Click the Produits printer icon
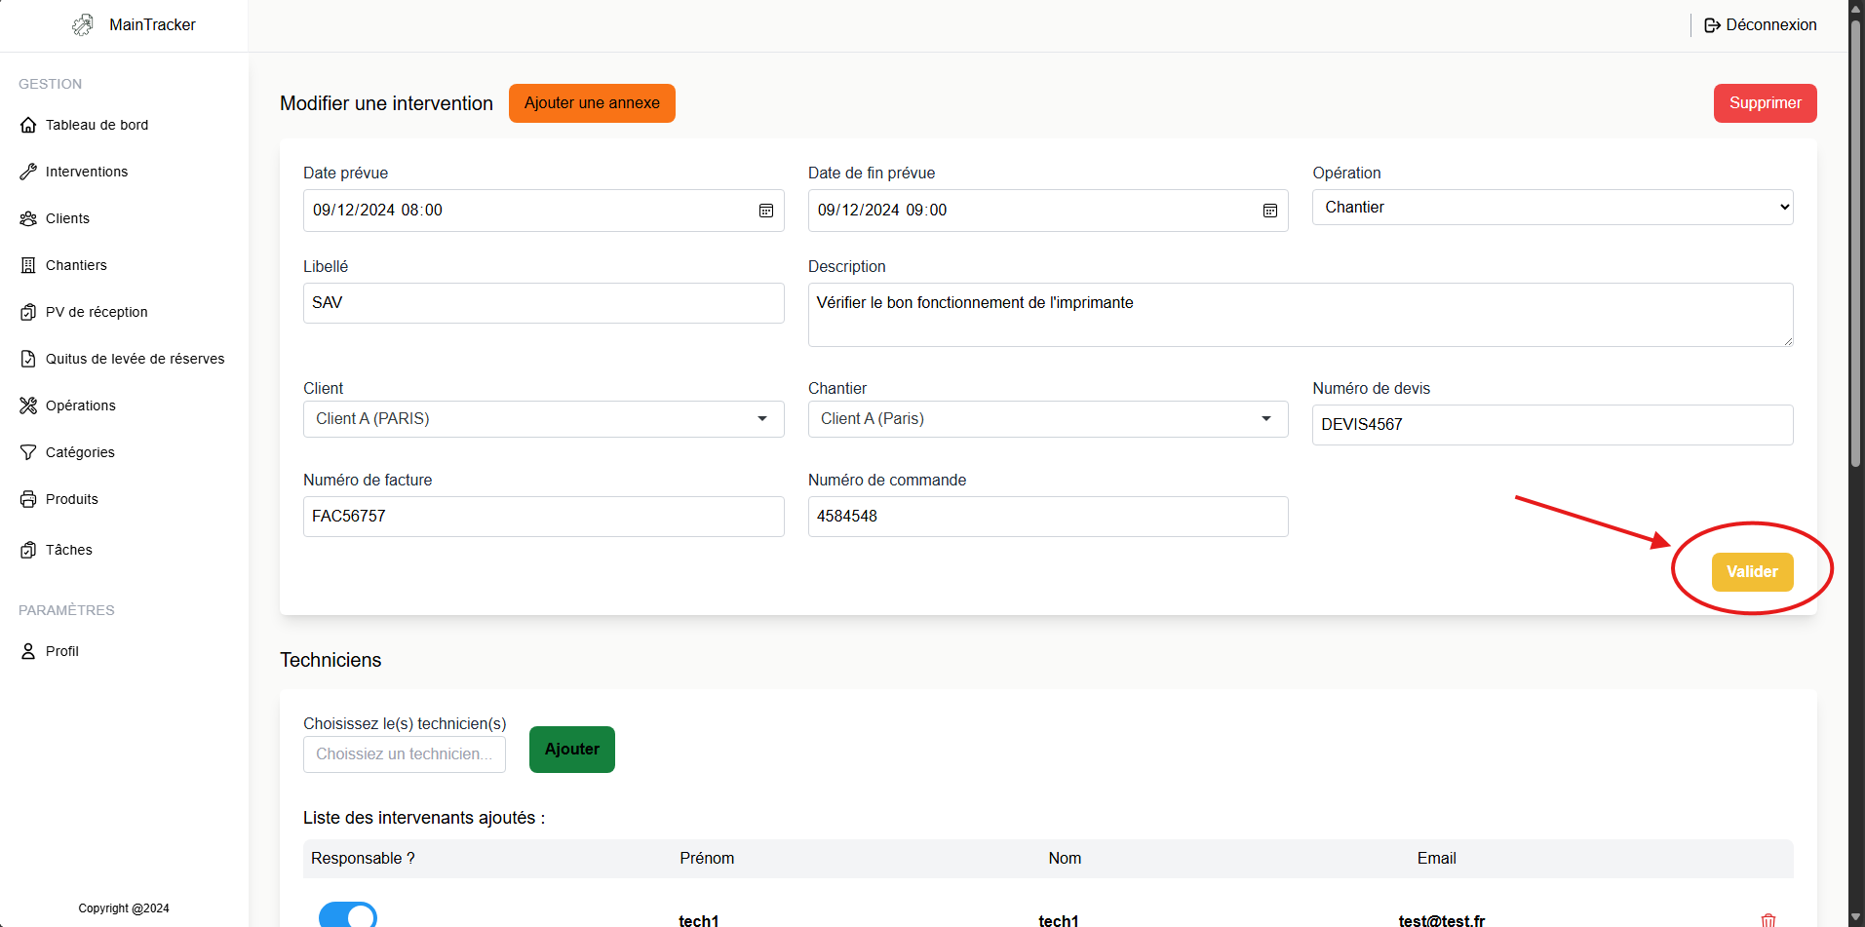This screenshot has height=927, width=1865. pyautogui.click(x=28, y=499)
